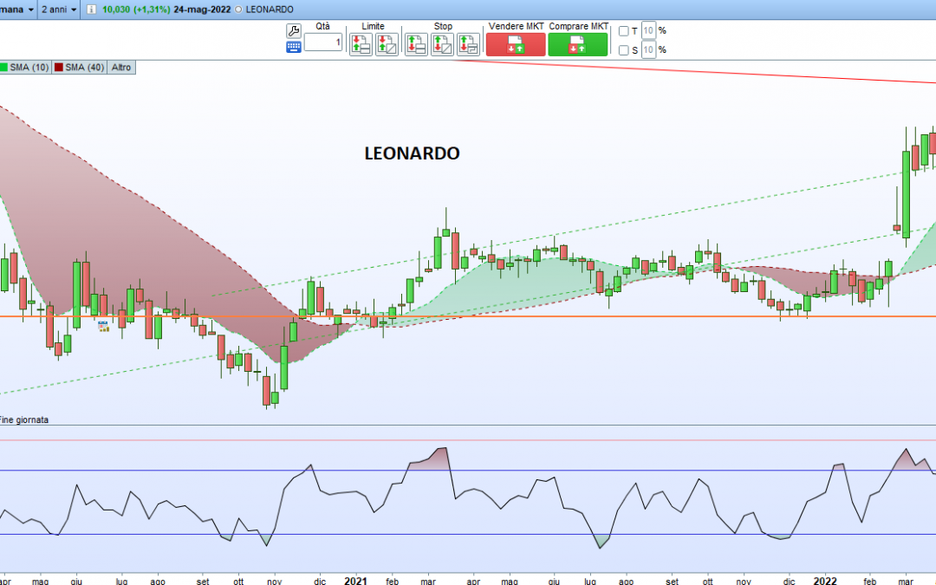Viewport: 936px width, 585px height.
Task: Open the keyboard shortcuts icon
Action: tap(294, 47)
